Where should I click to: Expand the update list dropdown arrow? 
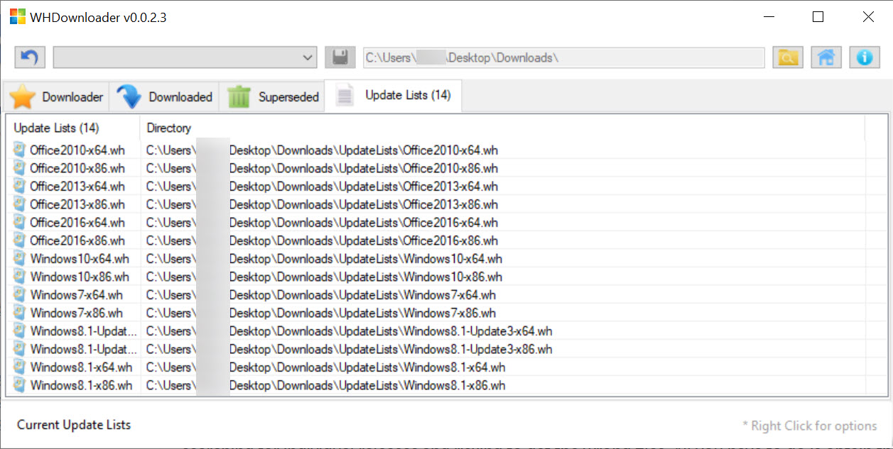[x=308, y=57]
